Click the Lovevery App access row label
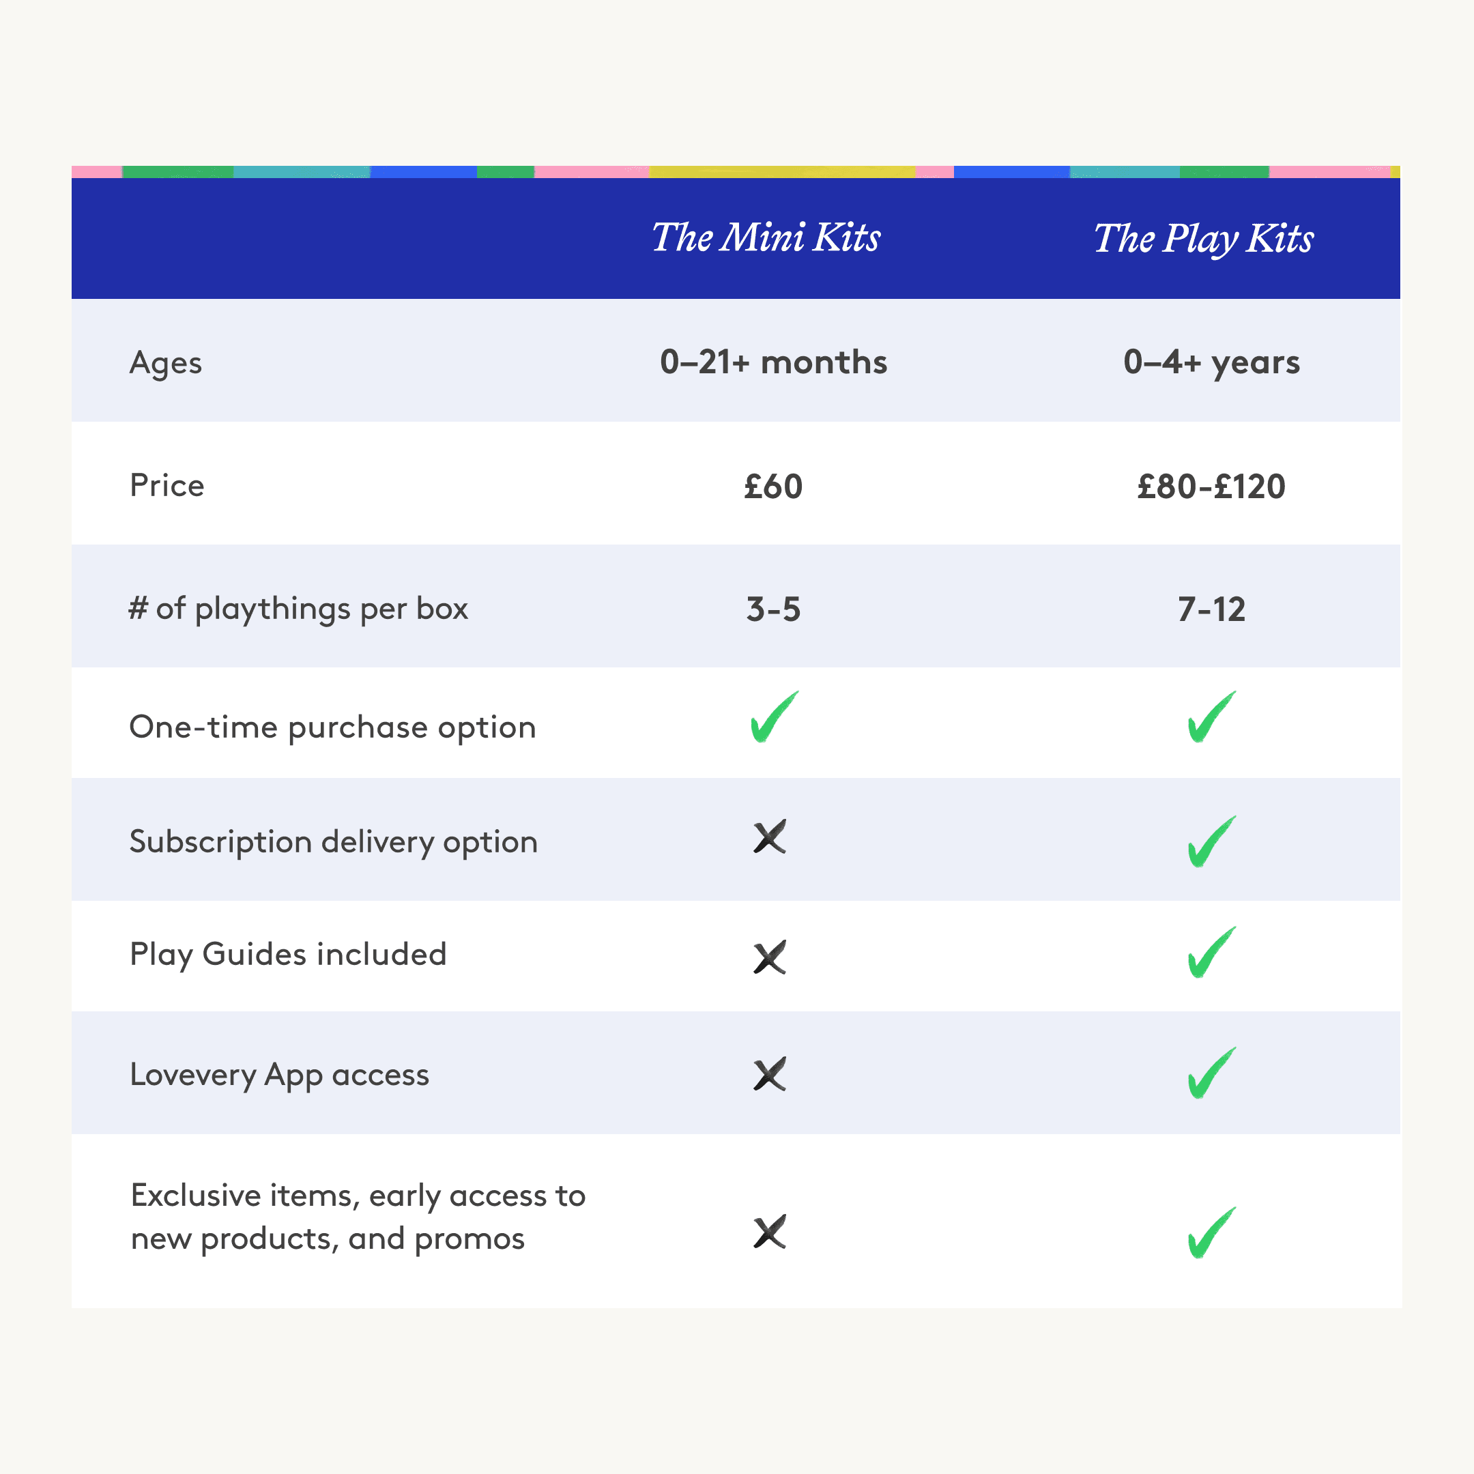Image resolution: width=1474 pixels, height=1474 pixels. [279, 1075]
